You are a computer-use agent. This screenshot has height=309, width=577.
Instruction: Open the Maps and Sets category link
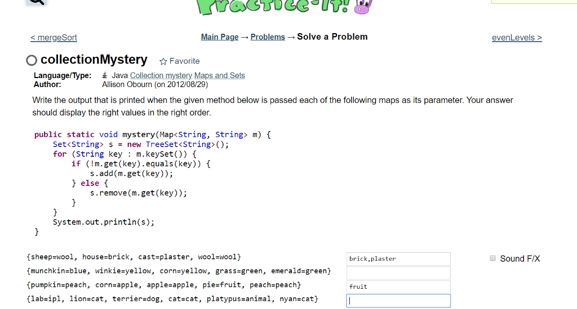pyautogui.click(x=219, y=75)
